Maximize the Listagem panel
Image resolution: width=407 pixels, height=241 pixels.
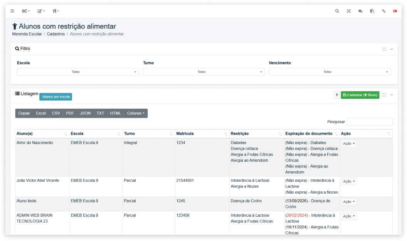[x=384, y=95]
